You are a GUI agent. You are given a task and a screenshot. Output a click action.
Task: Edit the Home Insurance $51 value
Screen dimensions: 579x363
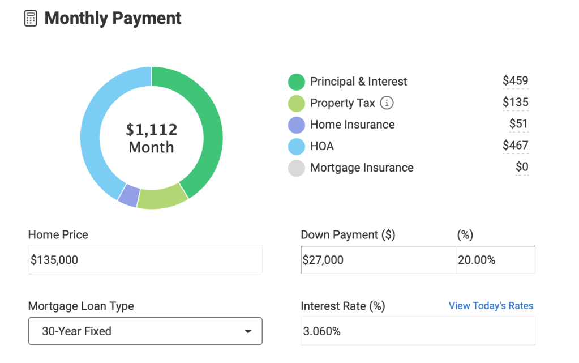(x=518, y=124)
